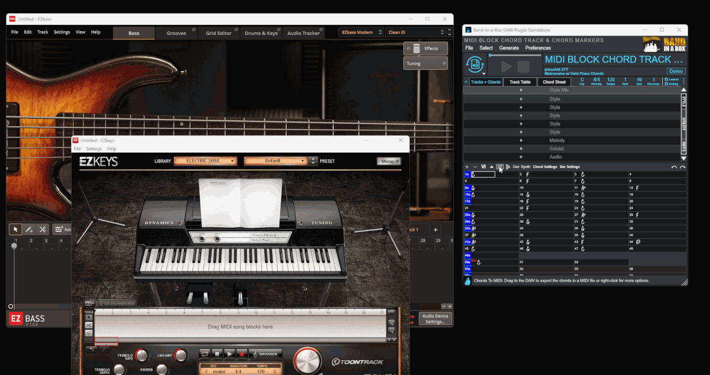
Task: Open the Default preset dropdown in EZkeys
Action: click(275, 161)
